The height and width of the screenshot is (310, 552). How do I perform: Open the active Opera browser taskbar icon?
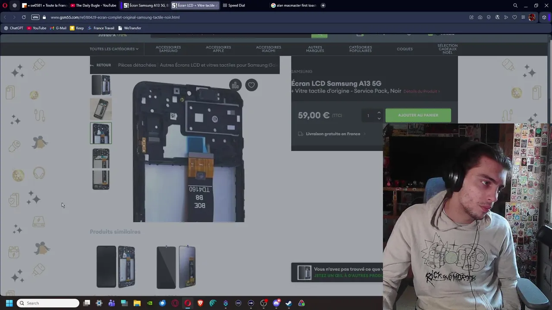[x=188, y=303]
